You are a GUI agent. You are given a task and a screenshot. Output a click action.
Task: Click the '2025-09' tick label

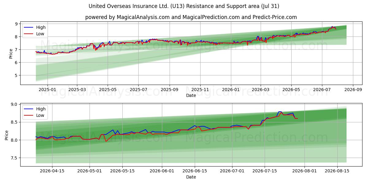click(170, 90)
